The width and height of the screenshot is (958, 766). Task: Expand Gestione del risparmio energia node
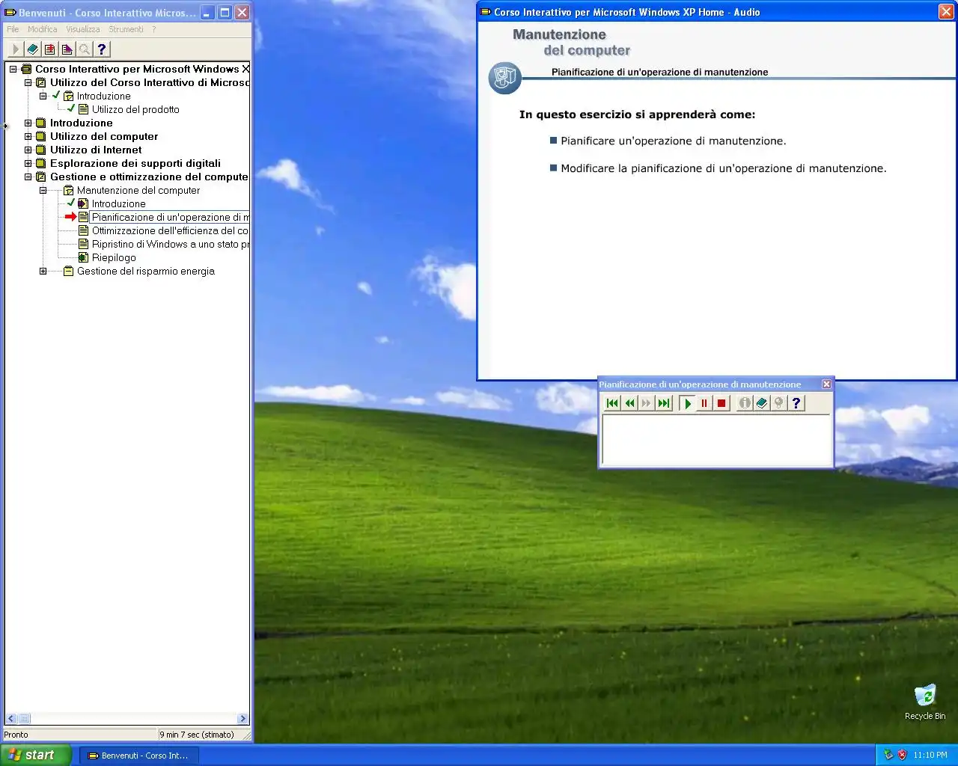[x=43, y=271]
